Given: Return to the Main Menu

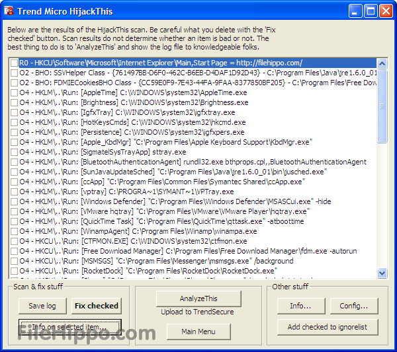Looking at the screenshot, I should (198, 332).
